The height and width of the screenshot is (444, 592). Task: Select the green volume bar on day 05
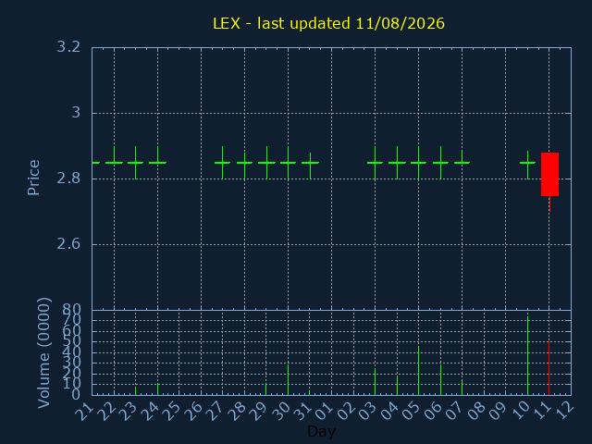click(418, 371)
